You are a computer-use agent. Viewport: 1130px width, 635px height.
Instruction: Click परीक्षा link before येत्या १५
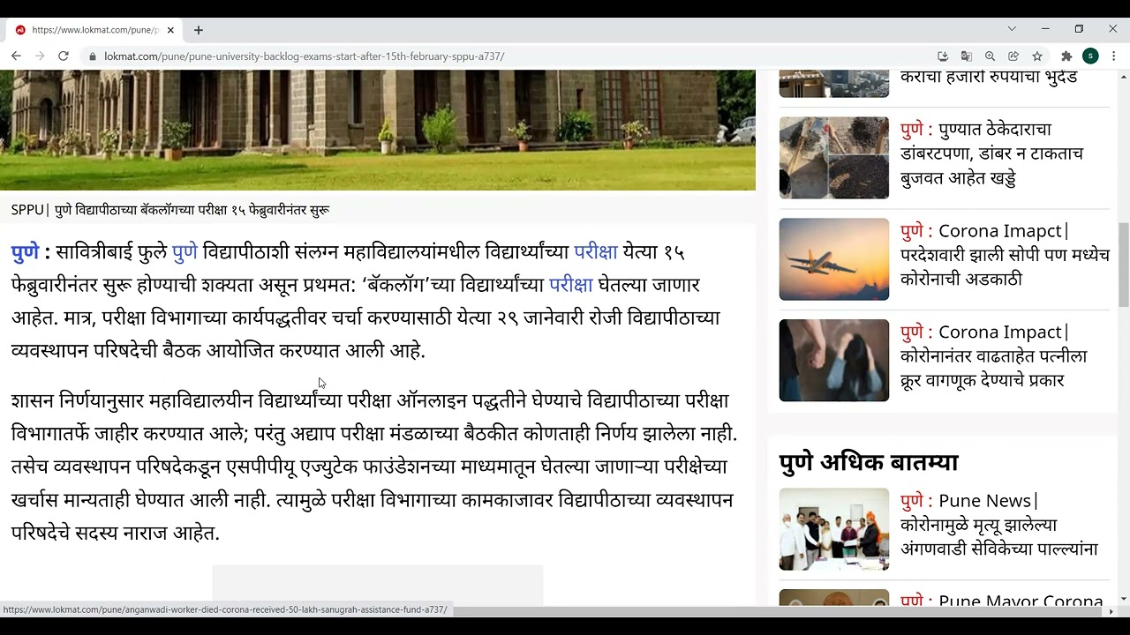click(x=596, y=252)
